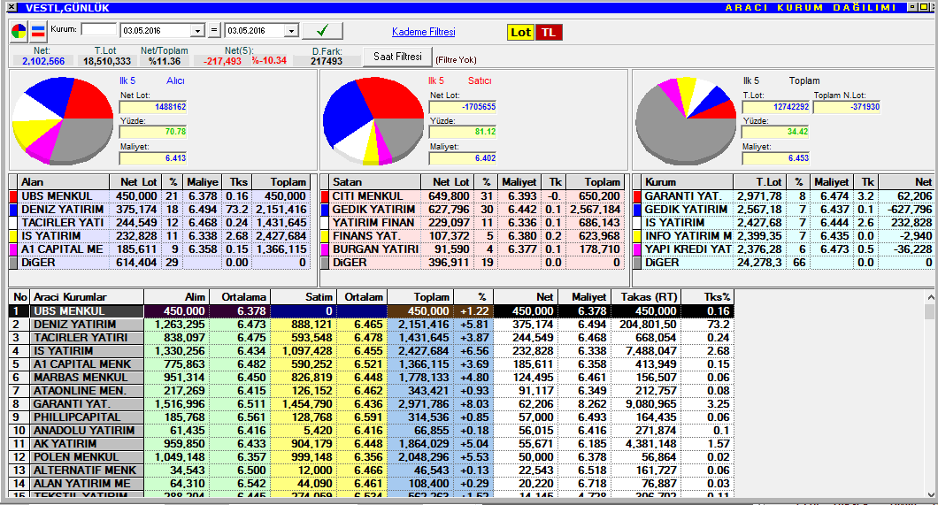Open the Kademe Filtresi link
Image resolution: width=938 pixels, height=505 pixels.
[x=423, y=32]
